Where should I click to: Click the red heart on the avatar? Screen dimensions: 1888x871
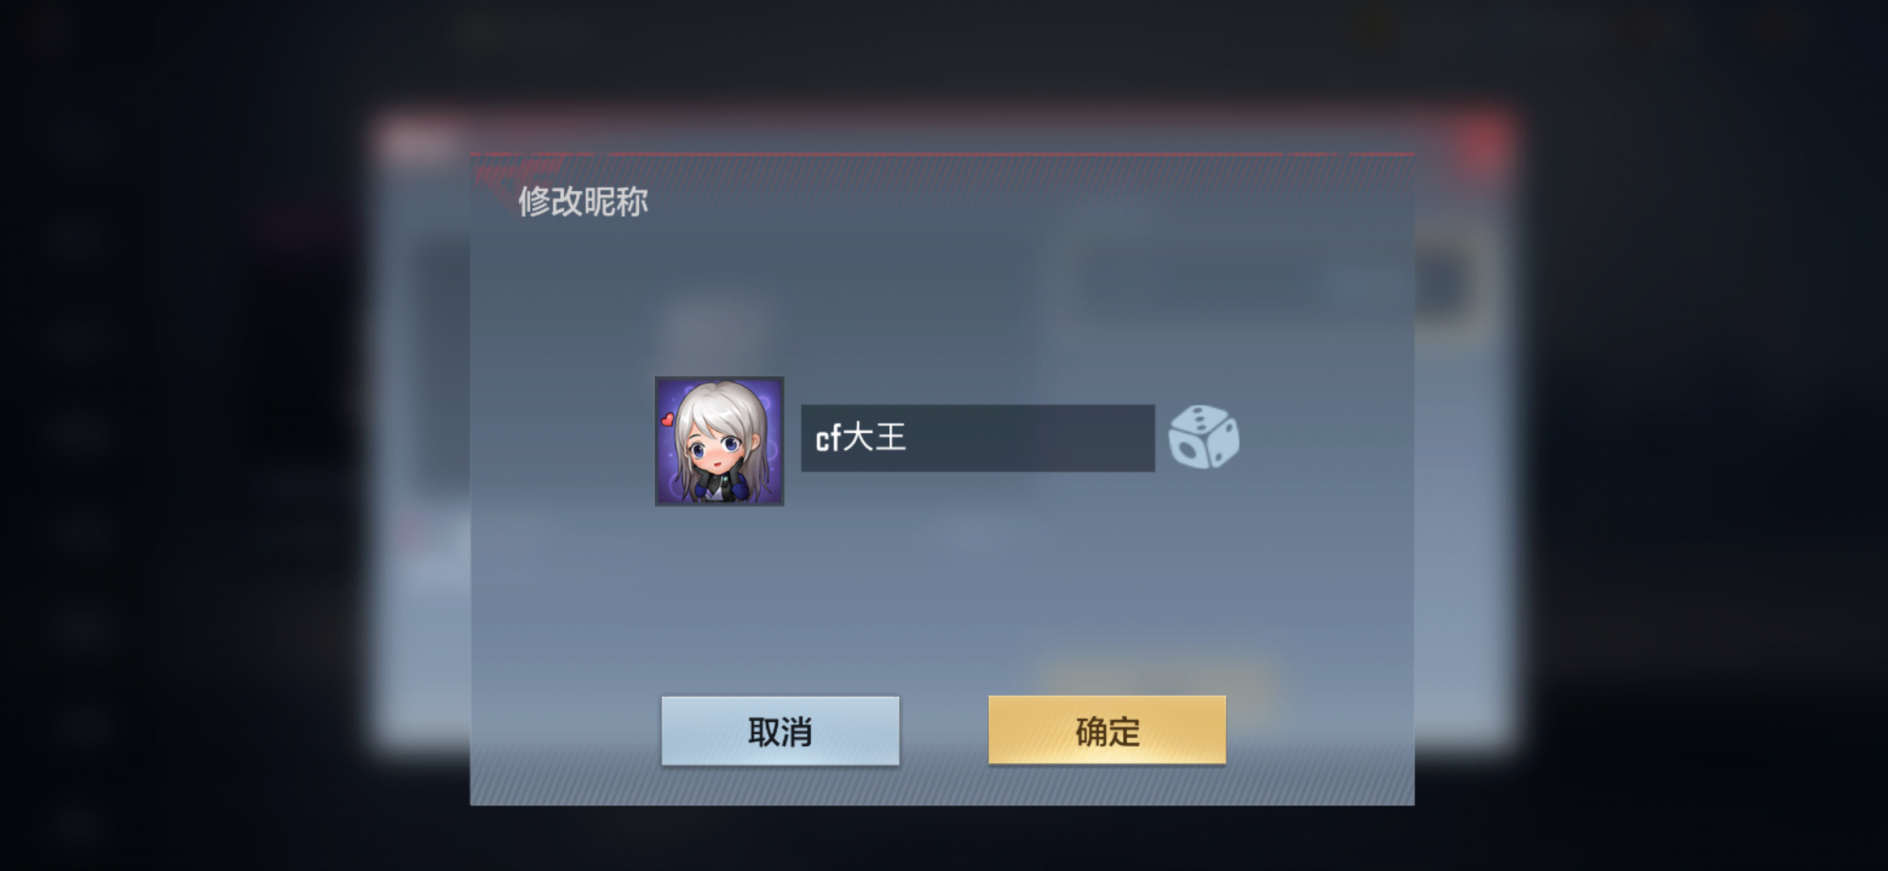pos(667,419)
